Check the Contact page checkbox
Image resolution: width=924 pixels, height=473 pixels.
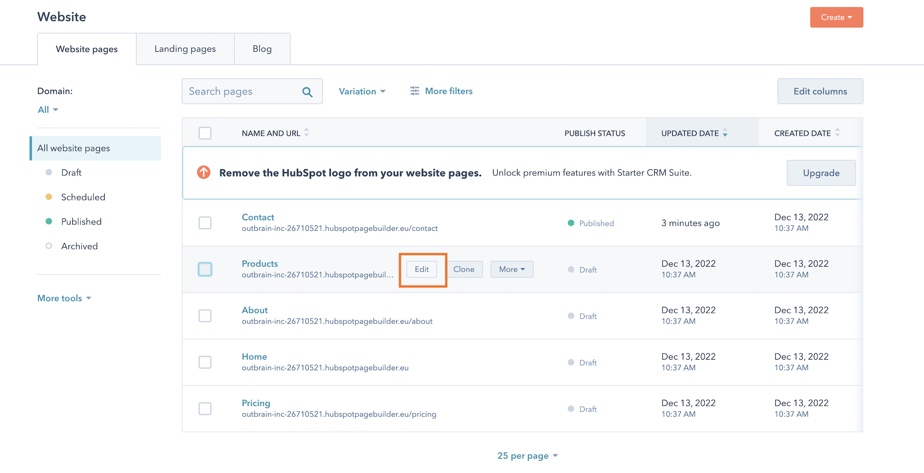205,223
